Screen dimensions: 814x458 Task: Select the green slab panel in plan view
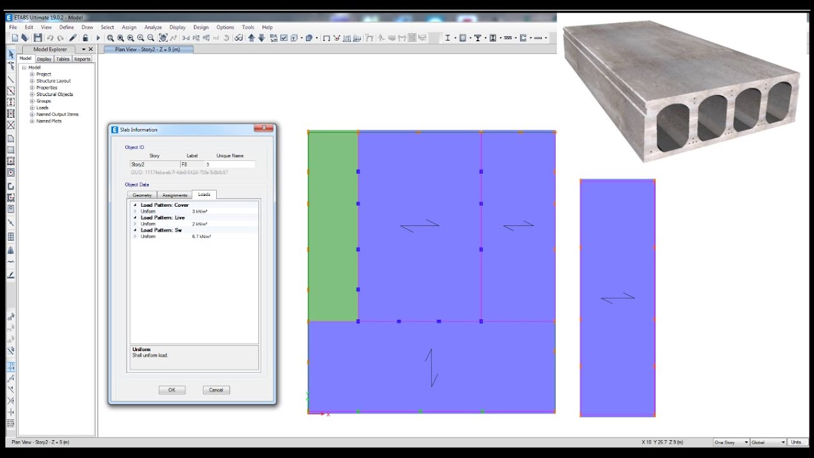(333, 226)
